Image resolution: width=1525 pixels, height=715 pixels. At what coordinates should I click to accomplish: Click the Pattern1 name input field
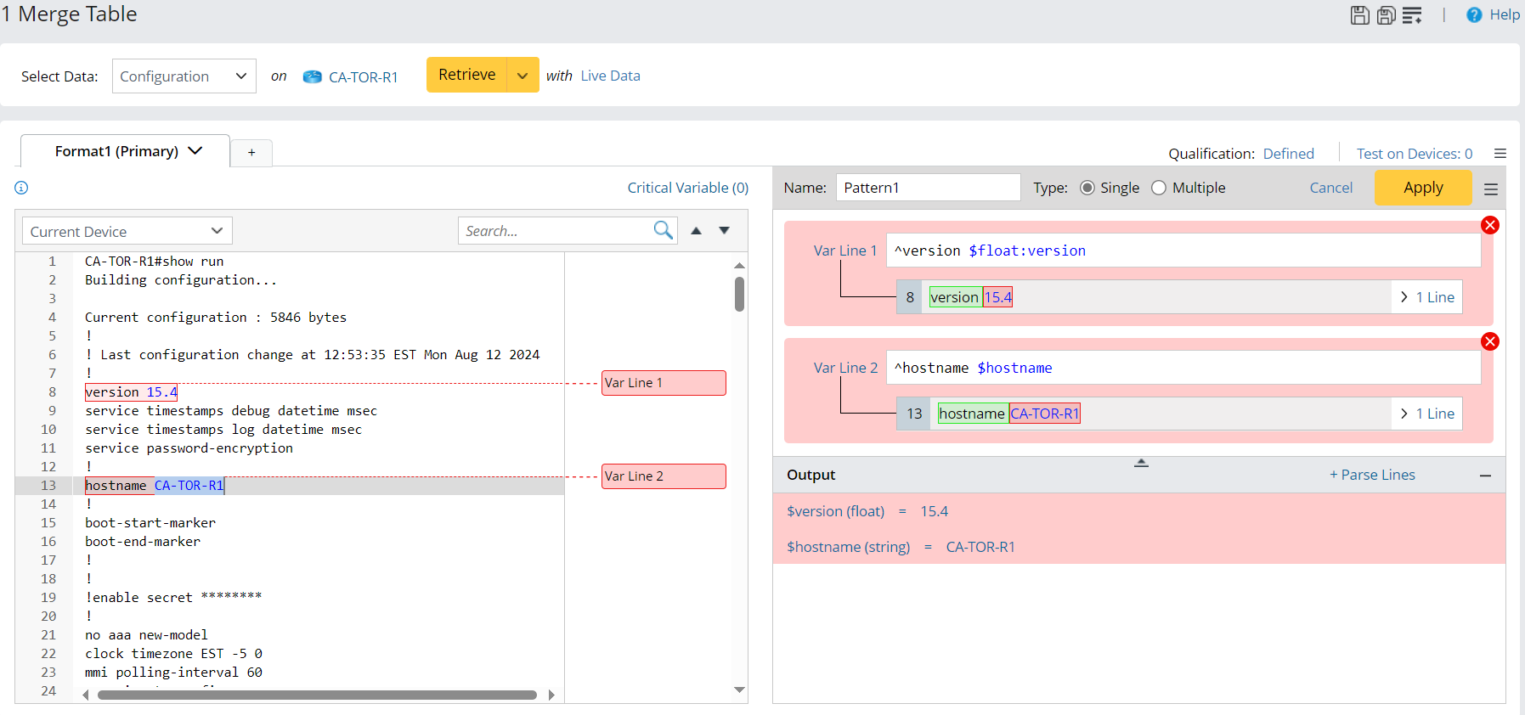click(x=928, y=188)
